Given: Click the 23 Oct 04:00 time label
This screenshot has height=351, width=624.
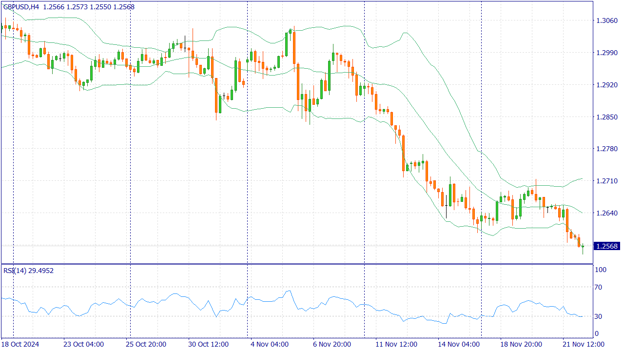Looking at the screenshot, I should coord(83,344).
